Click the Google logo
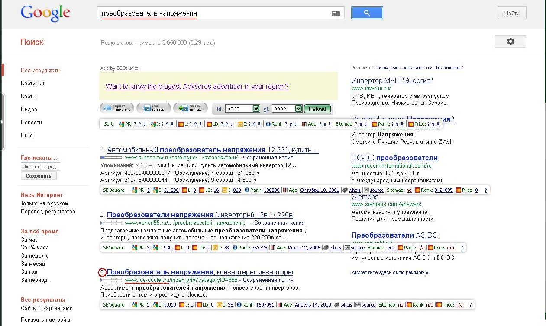Viewport: 546px width, 326px height. [45, 13]
